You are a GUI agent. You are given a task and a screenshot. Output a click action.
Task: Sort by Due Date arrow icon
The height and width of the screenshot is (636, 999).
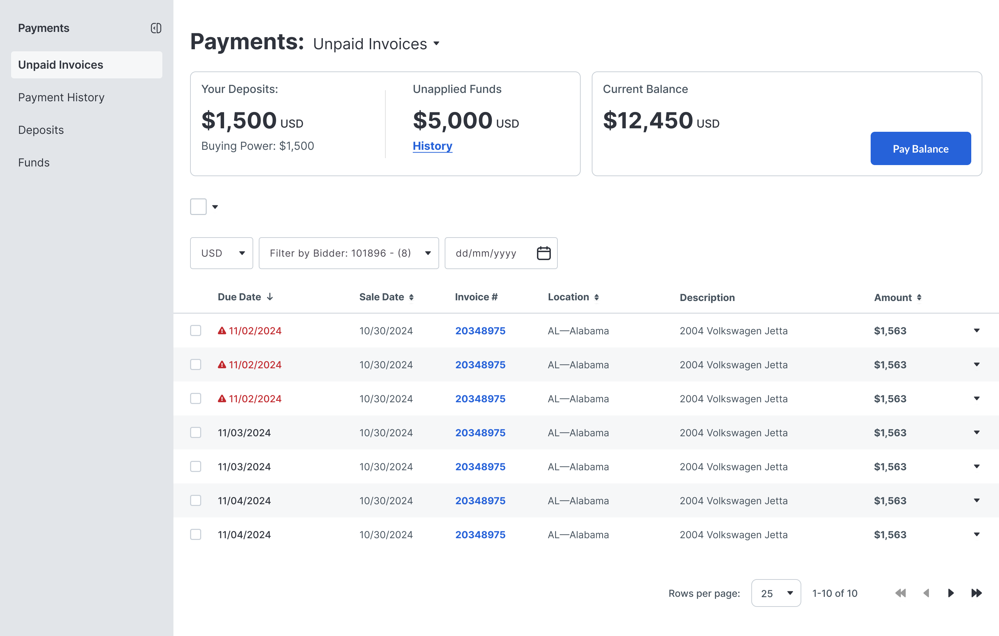[x=270, y=297]
